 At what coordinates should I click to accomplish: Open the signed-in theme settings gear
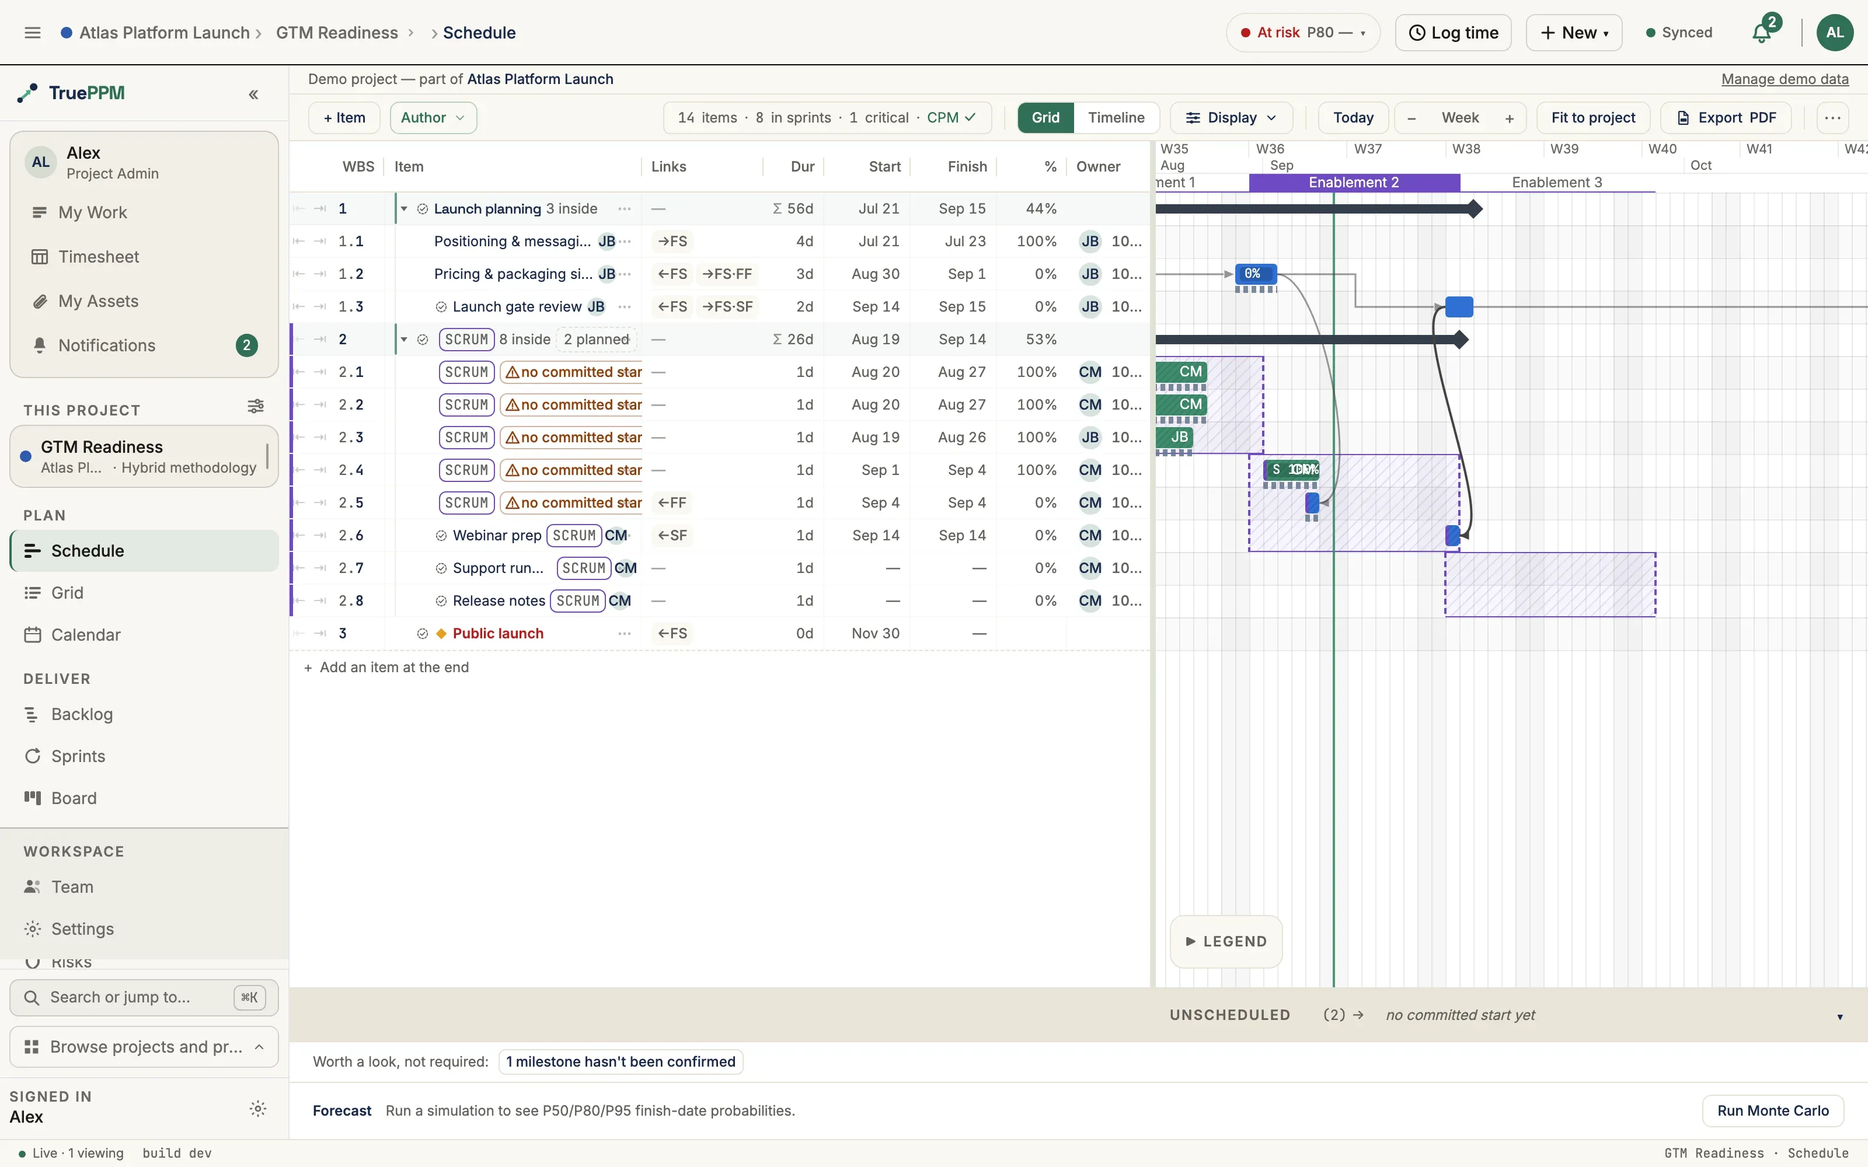258,1109
